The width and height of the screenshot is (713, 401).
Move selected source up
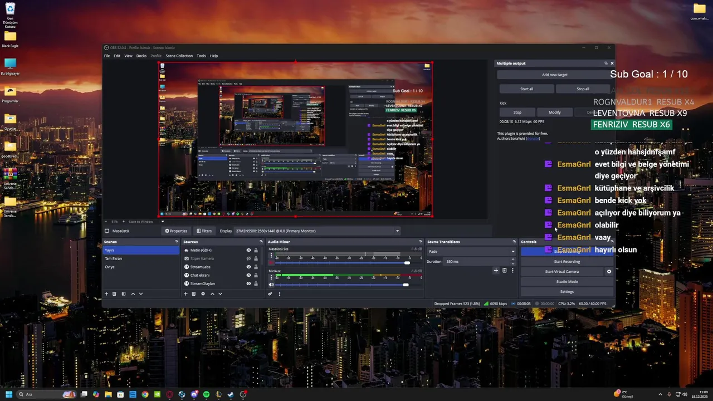point(212,294)
